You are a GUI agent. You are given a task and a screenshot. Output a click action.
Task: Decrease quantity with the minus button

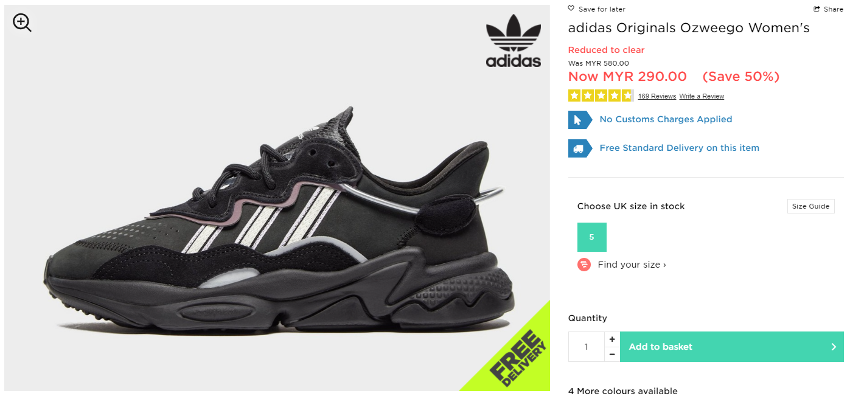(612, 354)
